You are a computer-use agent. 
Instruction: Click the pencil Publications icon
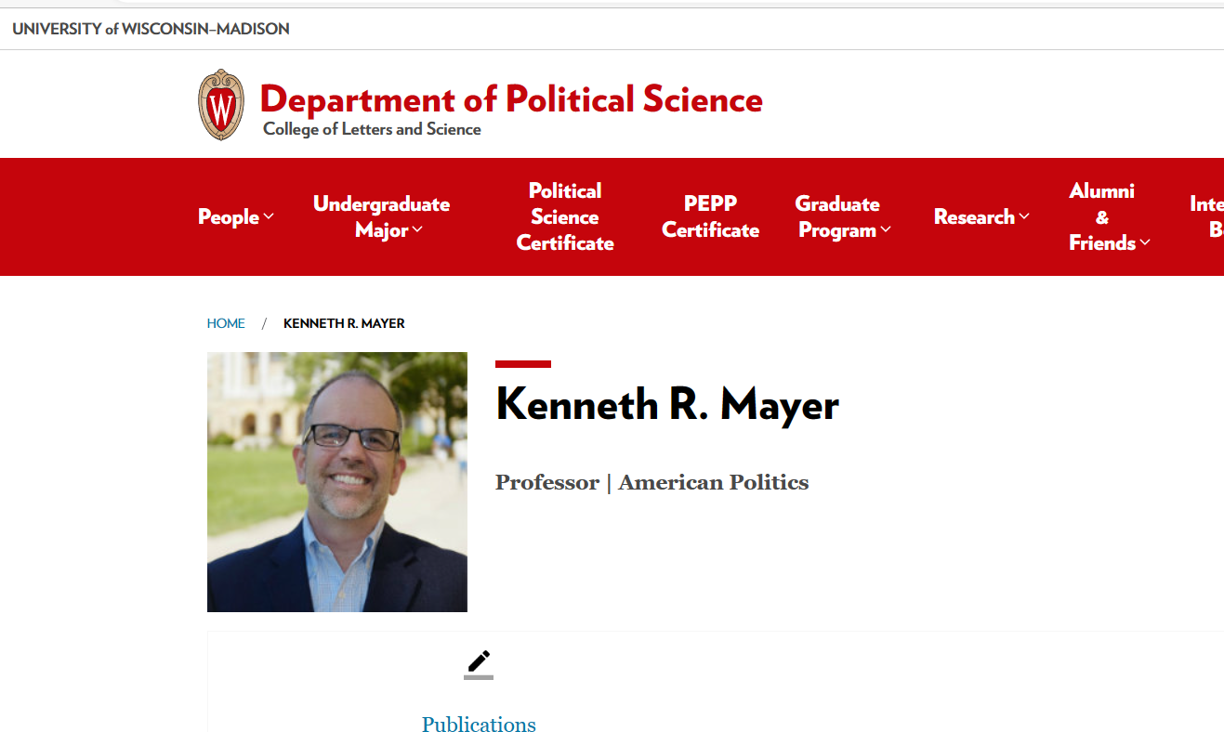tap(479, 664)
